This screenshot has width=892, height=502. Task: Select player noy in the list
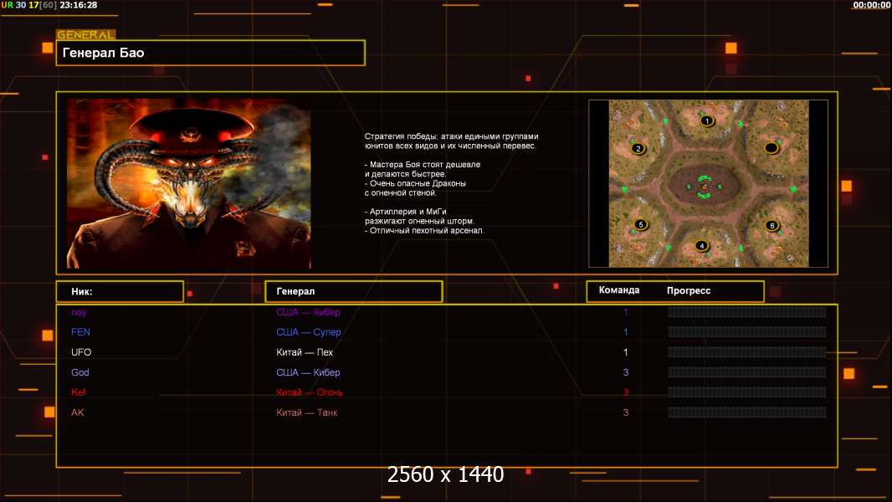click(79, 312)
